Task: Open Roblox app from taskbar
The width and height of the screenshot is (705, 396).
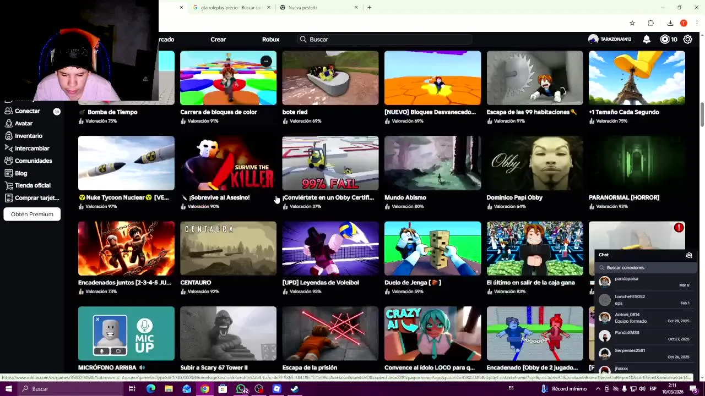Action: click(276, 389)
